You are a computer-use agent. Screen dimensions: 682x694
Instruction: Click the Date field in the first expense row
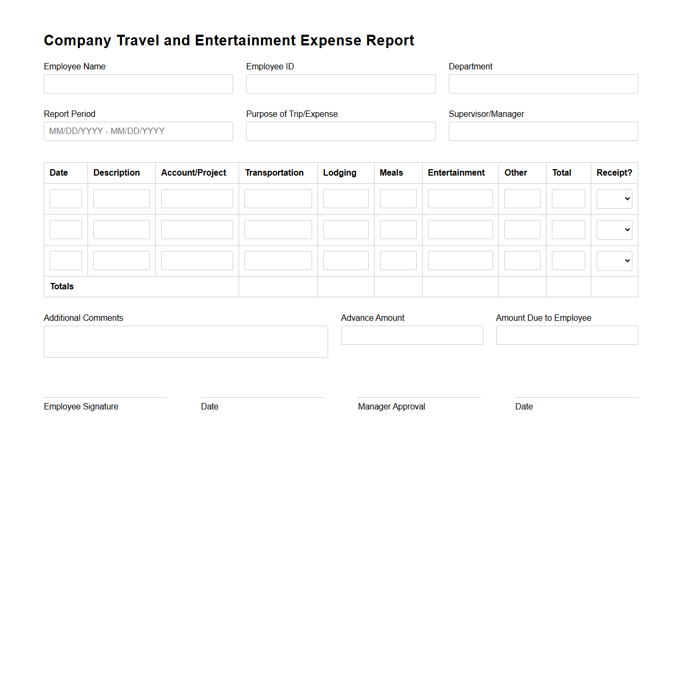tap(66, 198)
